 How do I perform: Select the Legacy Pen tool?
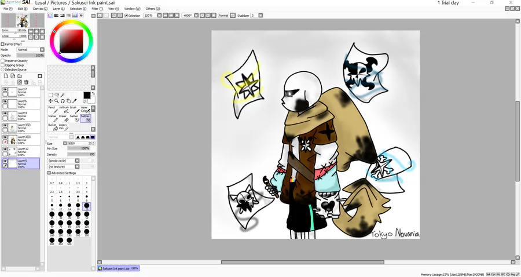pyautogui.click(x=64, y=127)
